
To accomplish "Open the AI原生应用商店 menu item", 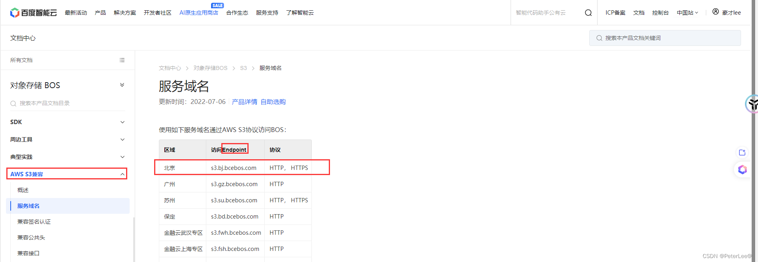I will [199, 13].
